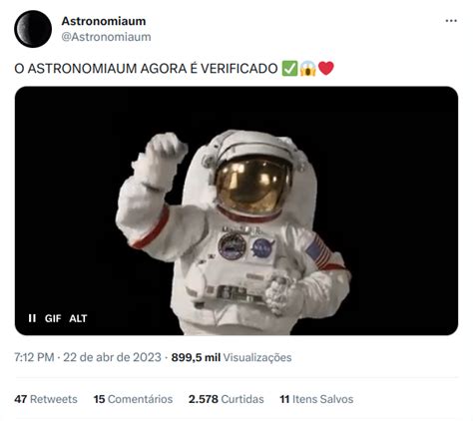Open the 15 Comentários list
This screenshot has width=473, height=421.
133,399
